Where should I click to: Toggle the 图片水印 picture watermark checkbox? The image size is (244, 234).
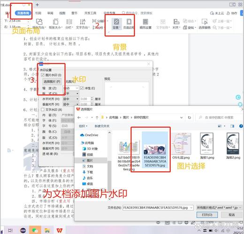pyautogui.click(x=43, y=75)
